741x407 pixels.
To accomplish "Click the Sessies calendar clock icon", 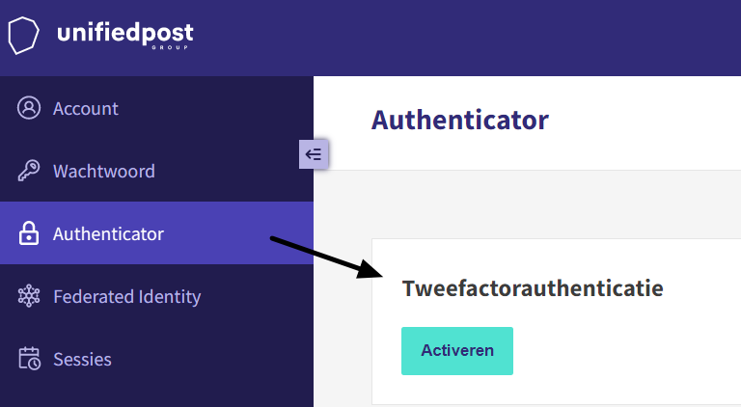I will tap(29, 359).
